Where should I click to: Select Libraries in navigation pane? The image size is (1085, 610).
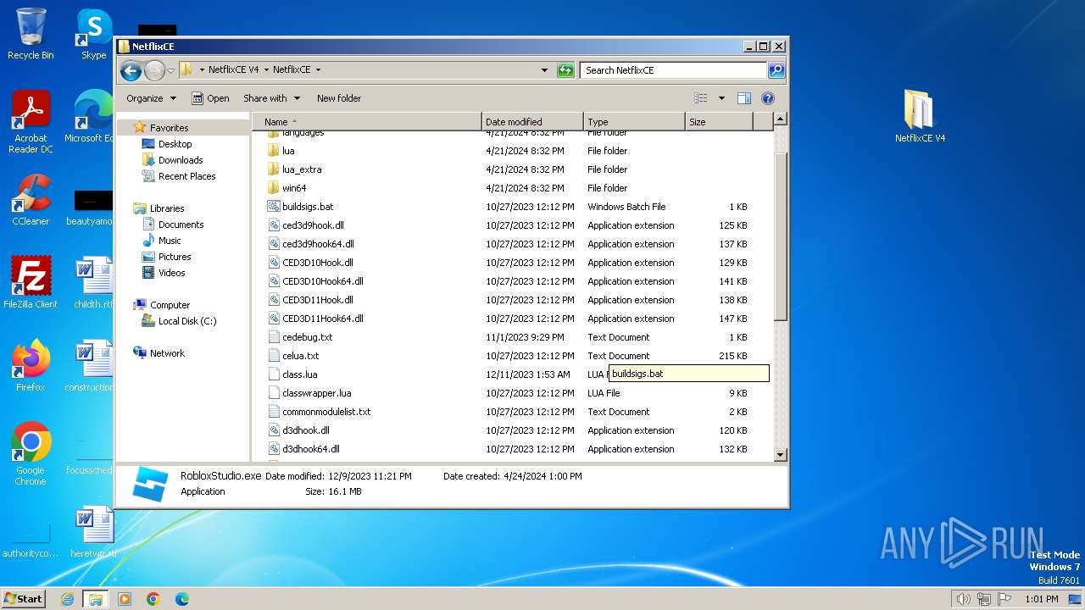tap(167, 208)
